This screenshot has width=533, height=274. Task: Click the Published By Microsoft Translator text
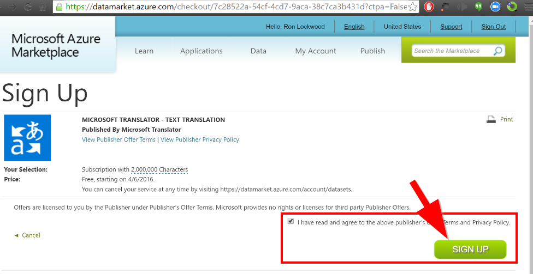click(131, 130)
